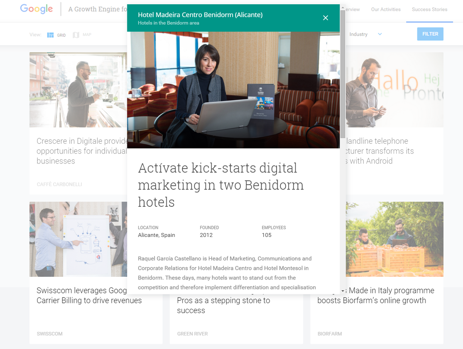463x349 pixels.
Task: Open the Swisscom whiteboard image
Action: (x=78, y=239)
